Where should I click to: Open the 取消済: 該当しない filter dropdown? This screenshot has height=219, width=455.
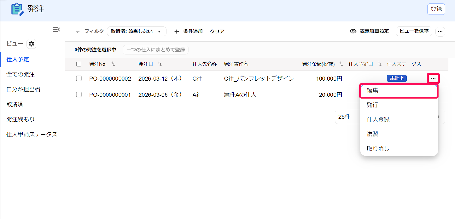[x=136, y=31]
